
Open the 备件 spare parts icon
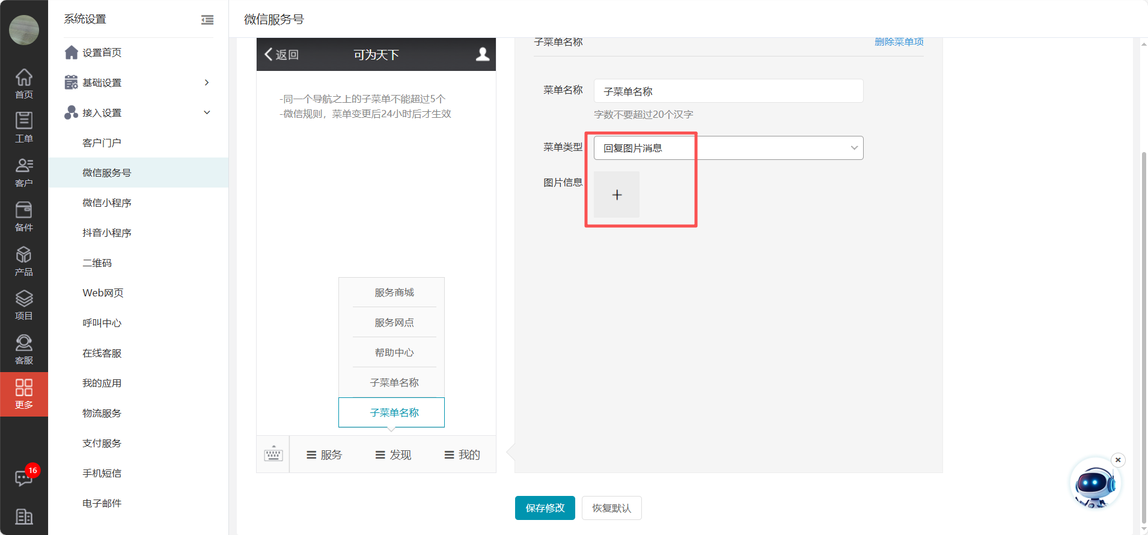tap(23, 216)
